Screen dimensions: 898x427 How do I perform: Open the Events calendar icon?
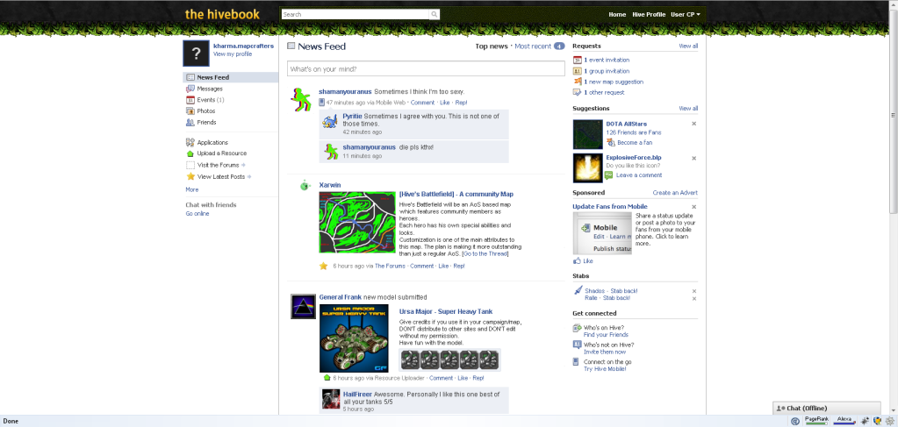(x=190, y=100)
